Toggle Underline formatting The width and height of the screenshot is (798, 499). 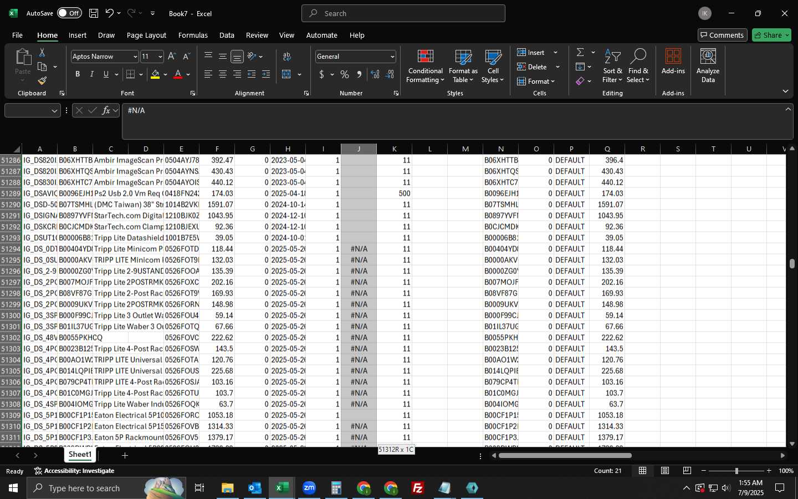[x=106, y=74]
